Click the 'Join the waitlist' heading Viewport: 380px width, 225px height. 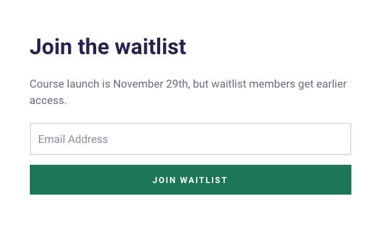pyautogui.click(x=108, y=46)
